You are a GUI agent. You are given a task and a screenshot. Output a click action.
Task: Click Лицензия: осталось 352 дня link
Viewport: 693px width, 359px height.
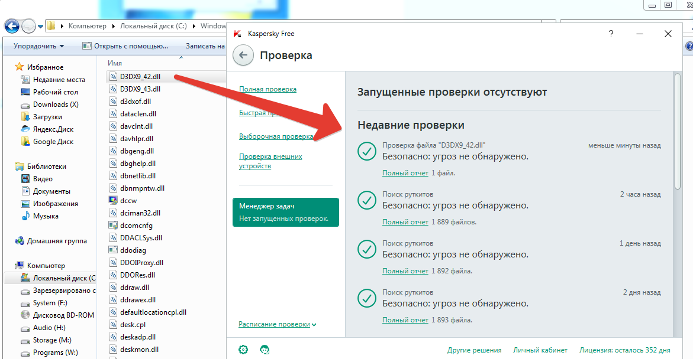click(x=624, y=350)
